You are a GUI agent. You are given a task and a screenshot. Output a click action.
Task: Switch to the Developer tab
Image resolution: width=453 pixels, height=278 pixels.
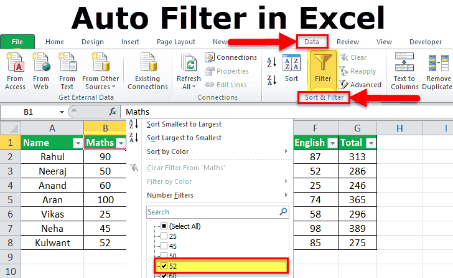point(426,42)
